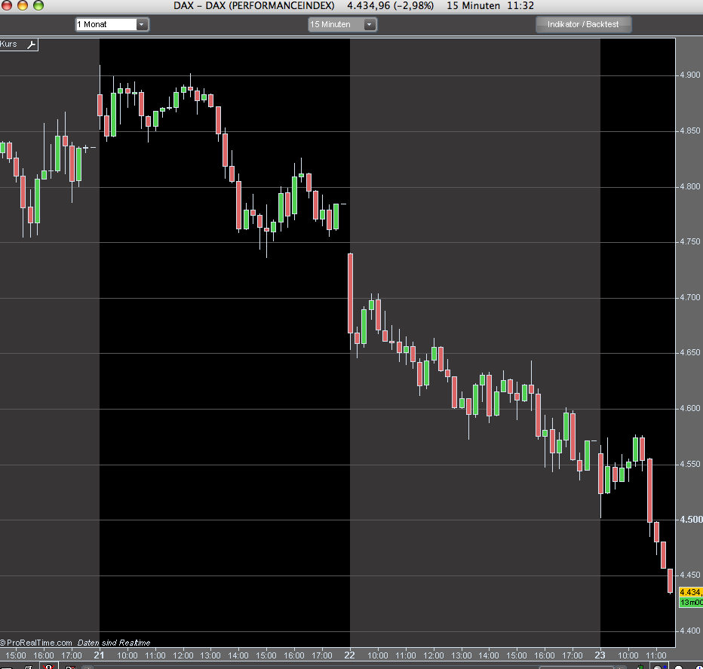Click the day 21 marker on time axis
The image size is (703, 669).
(99, 655)
